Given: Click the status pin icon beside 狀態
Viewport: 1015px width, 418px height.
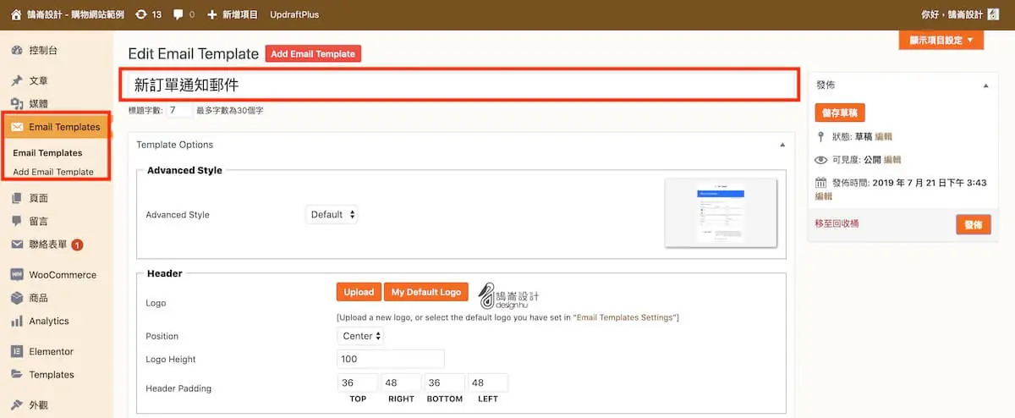Looking at the screenshot, I should point(820,136).
